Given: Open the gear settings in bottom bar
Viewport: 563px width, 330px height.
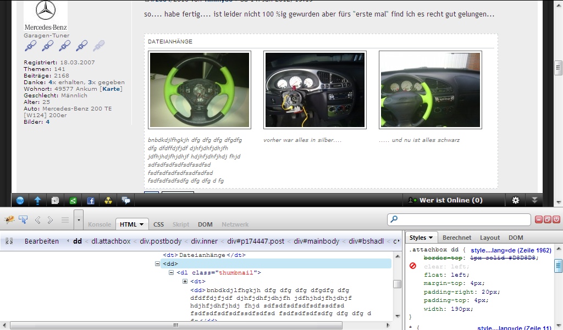Looking at the screenshot, I should pyautogui.click(x=516, y=200).
